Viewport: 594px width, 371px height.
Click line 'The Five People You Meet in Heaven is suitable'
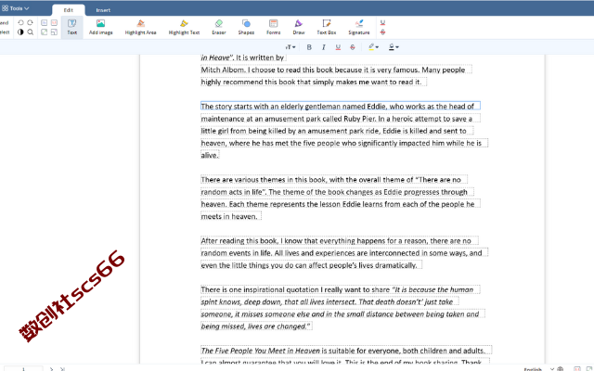pyautogui.click(x=346, y=351)
